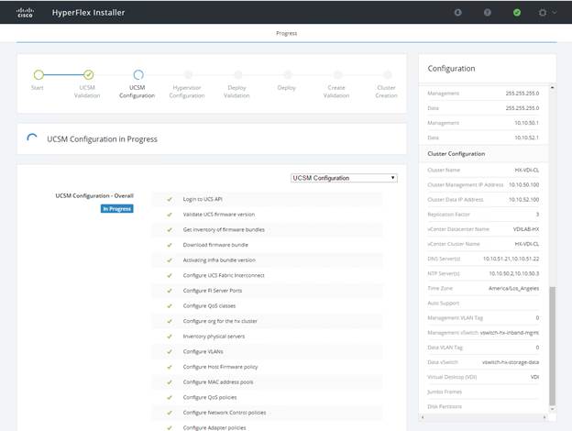Click Time Zone value America/Los_Angeles
The width and height of the screenshot is (572, 431).
click(x=513, y=288)
